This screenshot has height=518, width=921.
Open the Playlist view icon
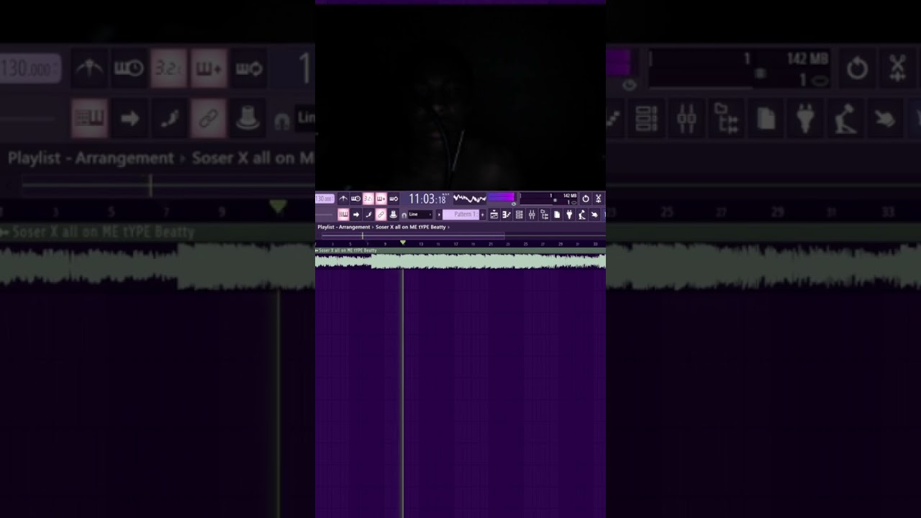pyautogui.click(x=494, y=214)
